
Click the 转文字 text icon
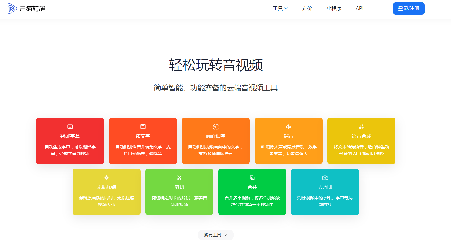click(x=143, y=127)
